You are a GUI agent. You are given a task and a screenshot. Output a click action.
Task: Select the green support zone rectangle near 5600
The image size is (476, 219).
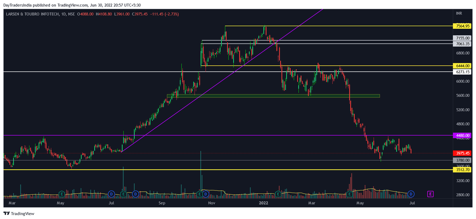tap(273, 96)
